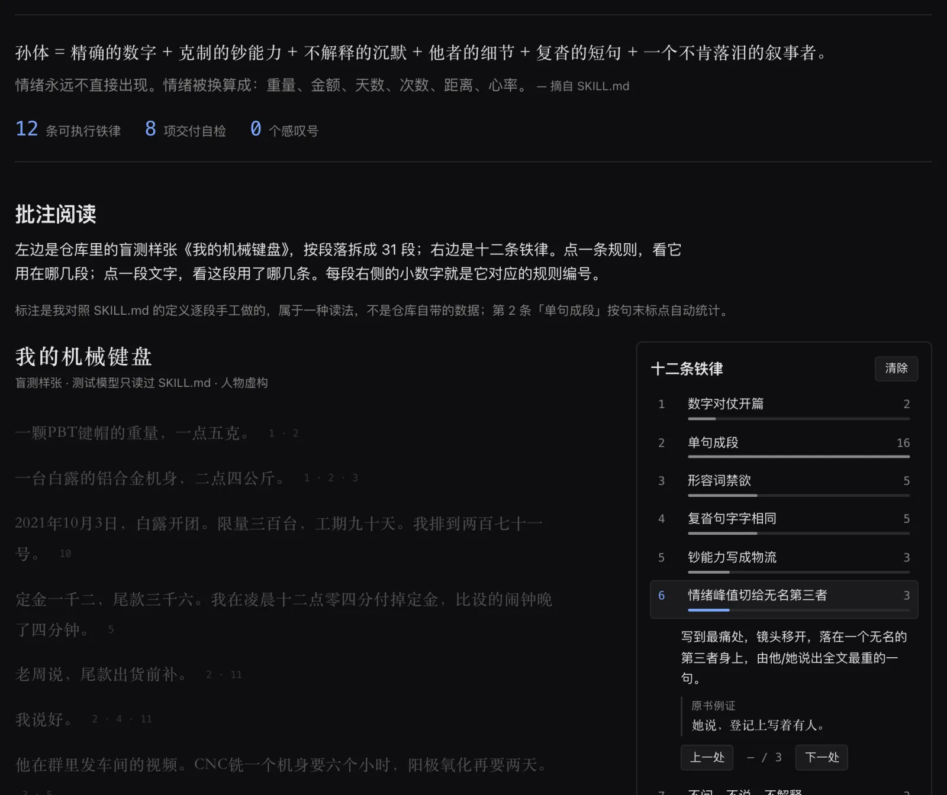Select rule 2 单句成段
947x795 pixels.
click(784, 445)
